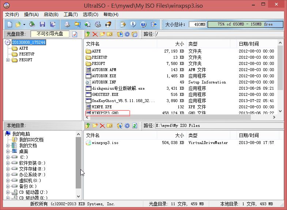Click image file list horizontal scrollbar

coord(170,117)
